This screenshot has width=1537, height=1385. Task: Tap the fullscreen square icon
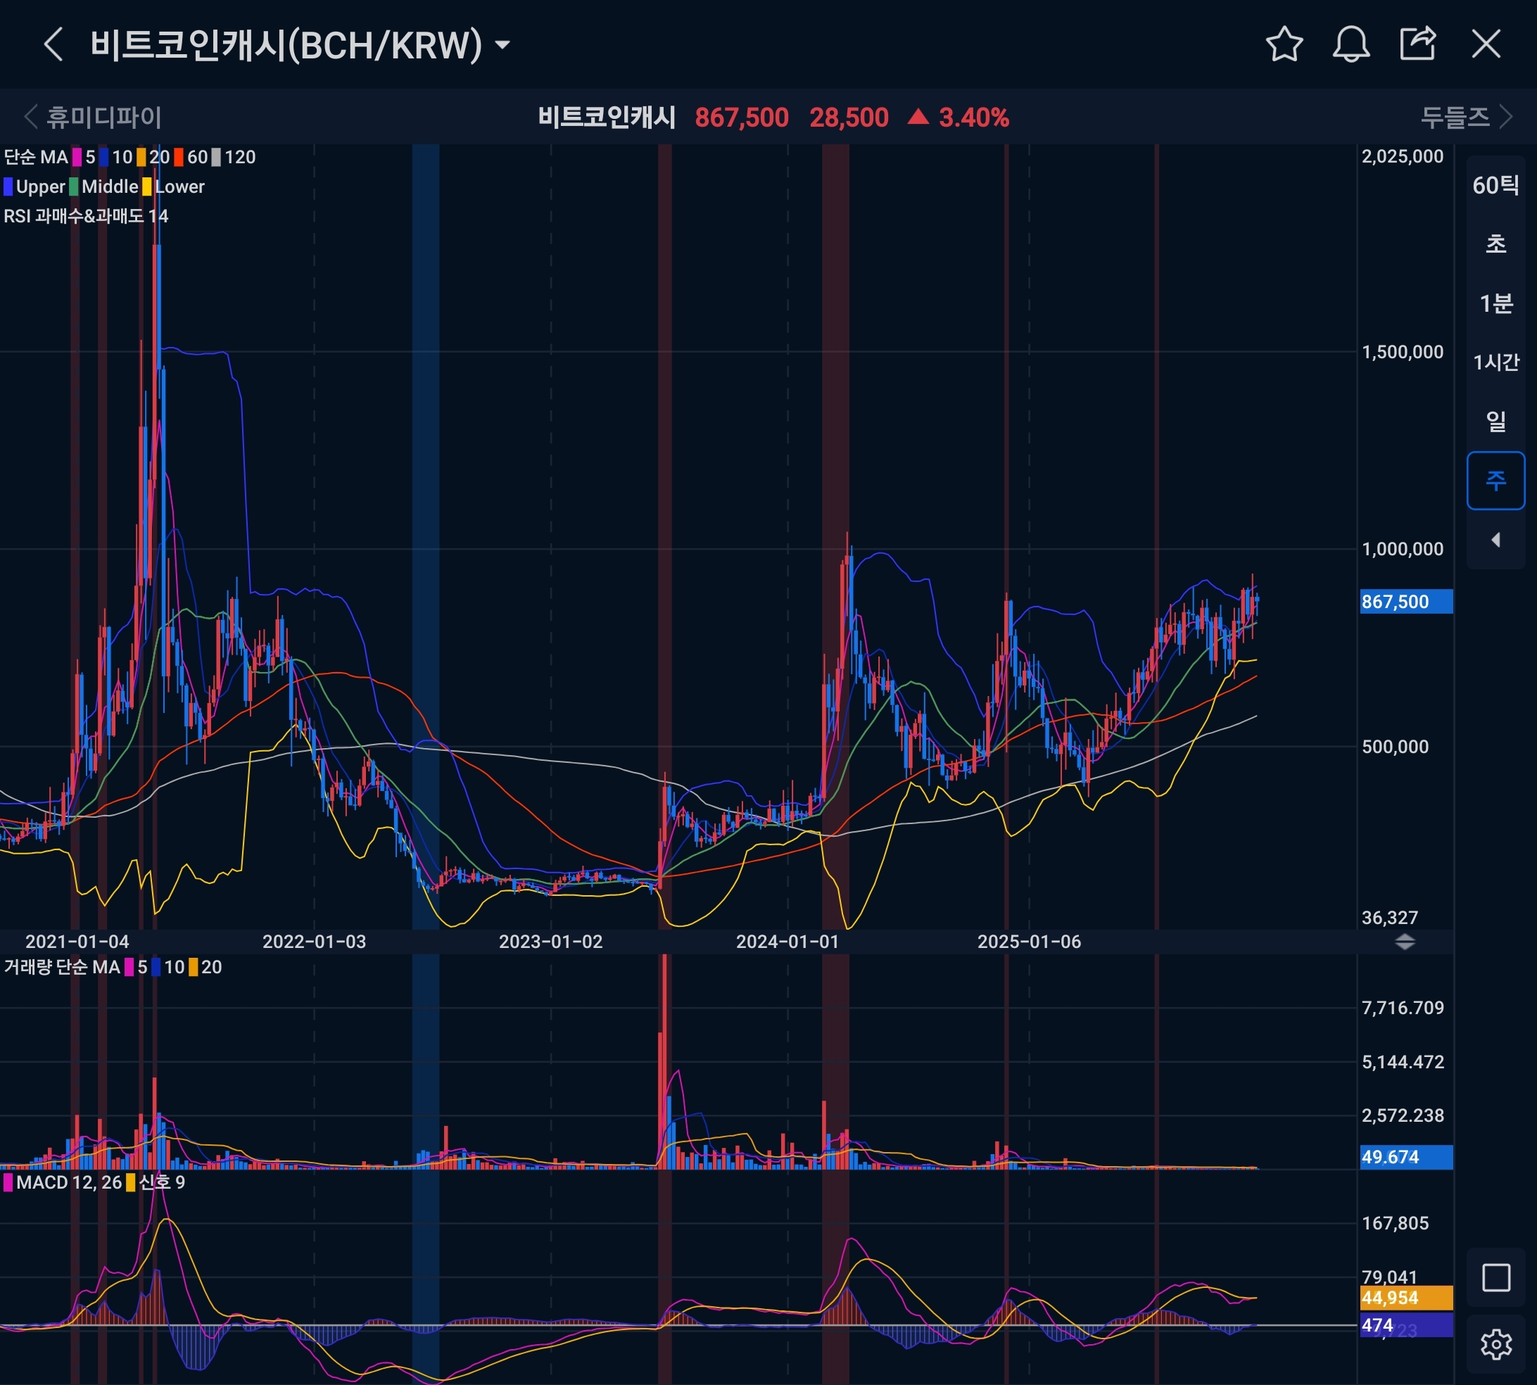pos(1495,1278)
